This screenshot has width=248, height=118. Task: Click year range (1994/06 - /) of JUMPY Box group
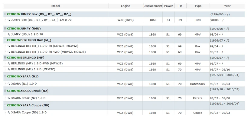pyautogui.click(x=220, y=14)
